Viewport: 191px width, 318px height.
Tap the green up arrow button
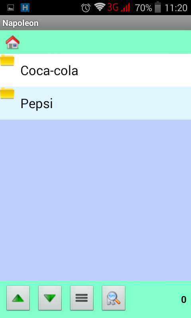point(18,298)
